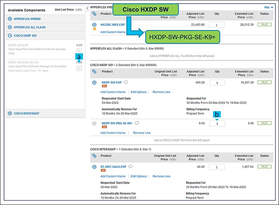The image size is (279, 205).
Task: Click 'Estimated Lead Time: 10 days' text
Action: tap(28, 71)
